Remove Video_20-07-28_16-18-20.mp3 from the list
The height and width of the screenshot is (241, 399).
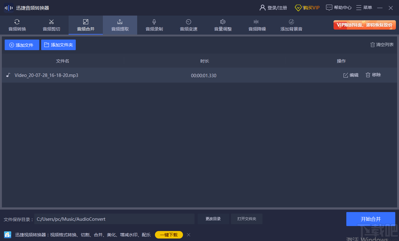point(373,75)
